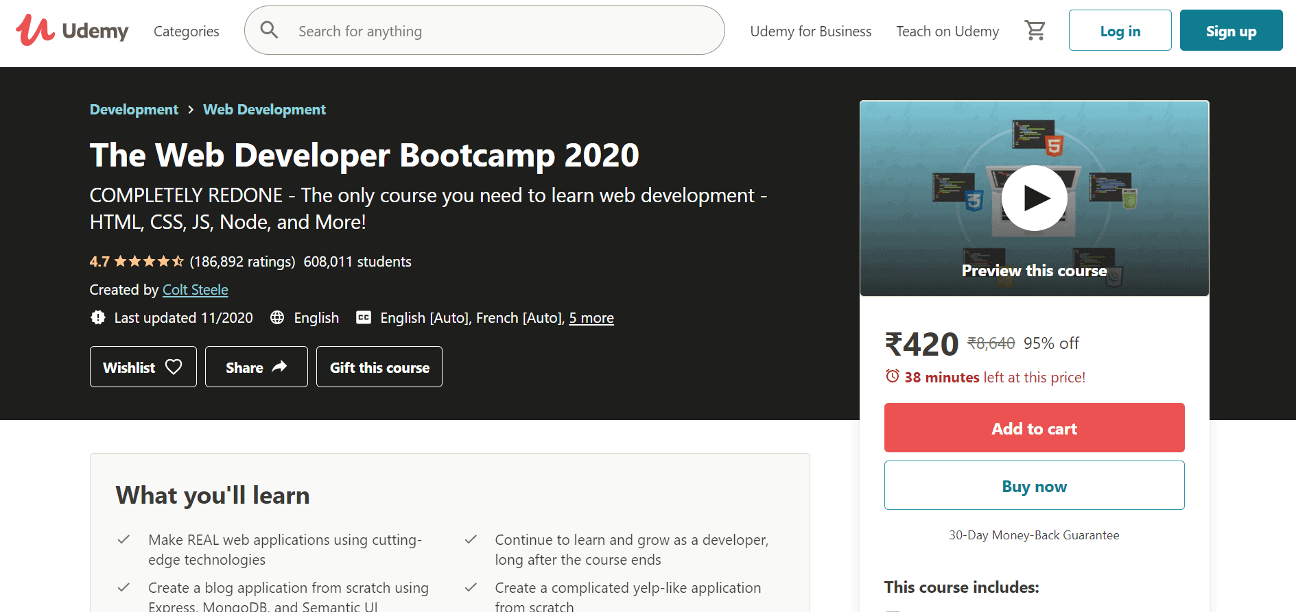Click the 608,011 students text
This screenshot has width=1296, height=612.
coord(357,262)
